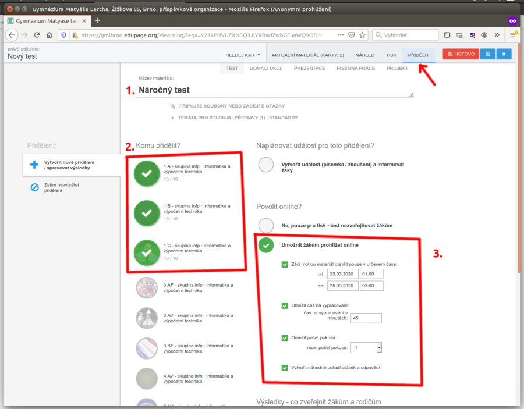
Task: Click the blue save icon button
Action: click(x=487, y=54)
